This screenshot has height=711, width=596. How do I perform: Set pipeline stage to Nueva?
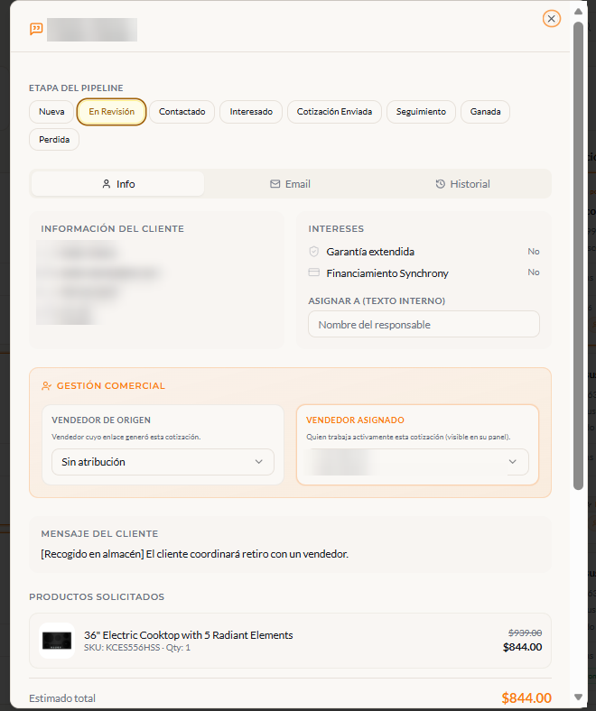point(51,112)
